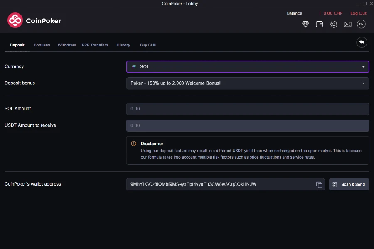374x249 pixels.
Task: Check messages via the envelope icon
Action: (x=347, y=24)
